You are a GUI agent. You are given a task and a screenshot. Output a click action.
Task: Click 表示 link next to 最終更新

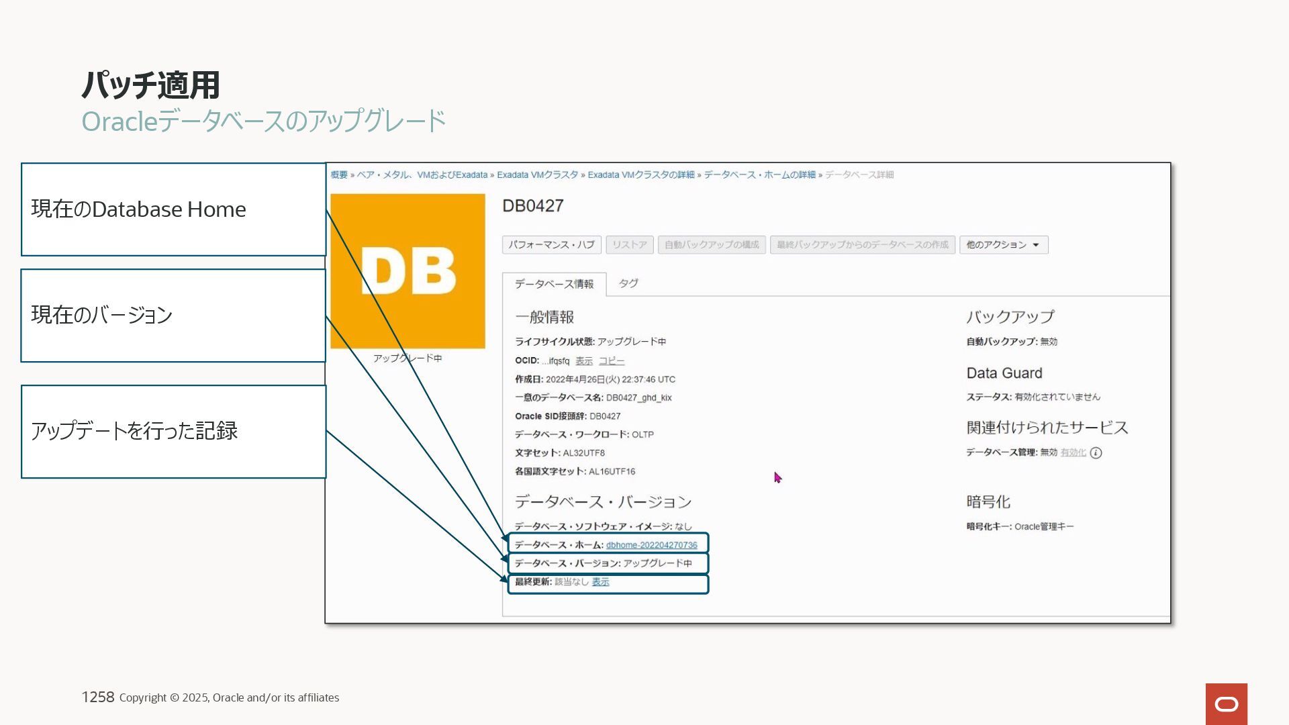coord(600,582)
